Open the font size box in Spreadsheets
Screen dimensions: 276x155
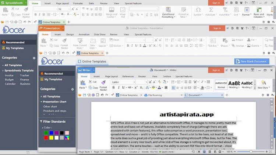(x=64, y=9)
